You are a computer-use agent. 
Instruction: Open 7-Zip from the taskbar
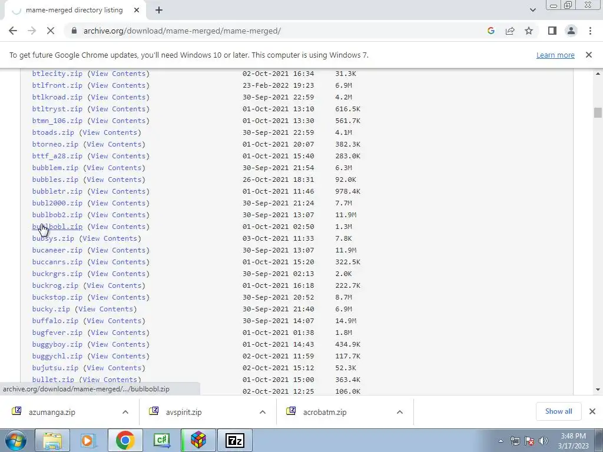coord(234,440)
